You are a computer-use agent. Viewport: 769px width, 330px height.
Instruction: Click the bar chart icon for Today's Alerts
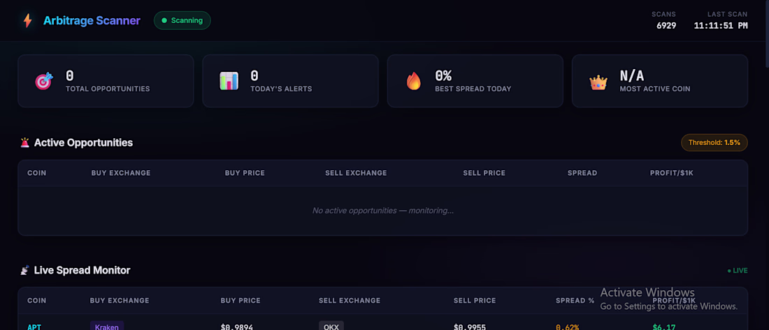tap(229, 81)
